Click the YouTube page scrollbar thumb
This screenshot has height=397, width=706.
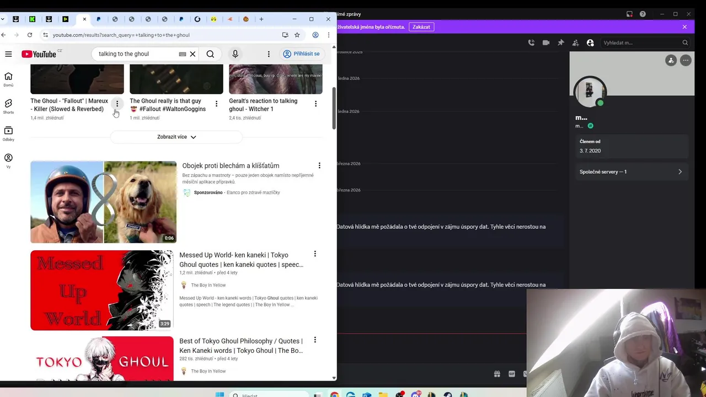pos(334,108)
